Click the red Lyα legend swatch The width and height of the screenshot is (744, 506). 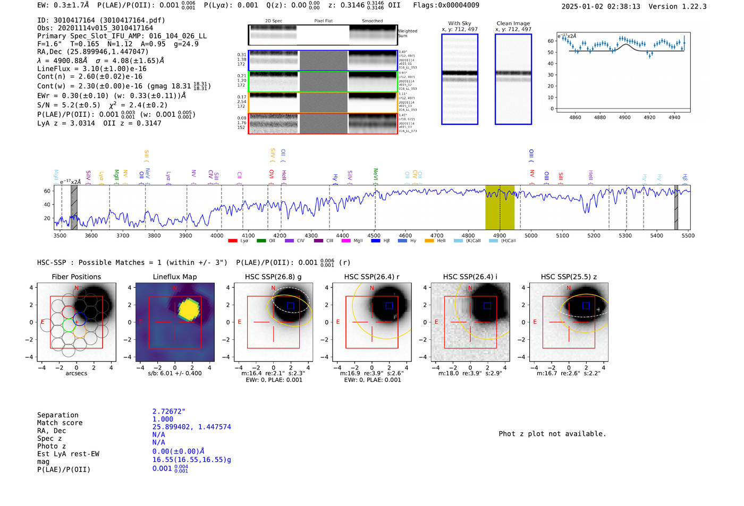point(232,241)
